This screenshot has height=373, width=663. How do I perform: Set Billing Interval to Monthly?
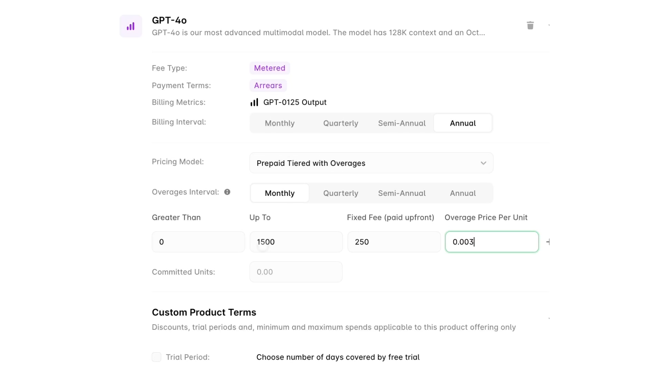coord(280,123)
